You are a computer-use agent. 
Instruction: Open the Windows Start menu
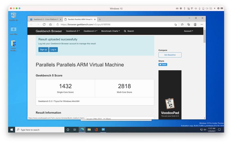coord(12,130)
